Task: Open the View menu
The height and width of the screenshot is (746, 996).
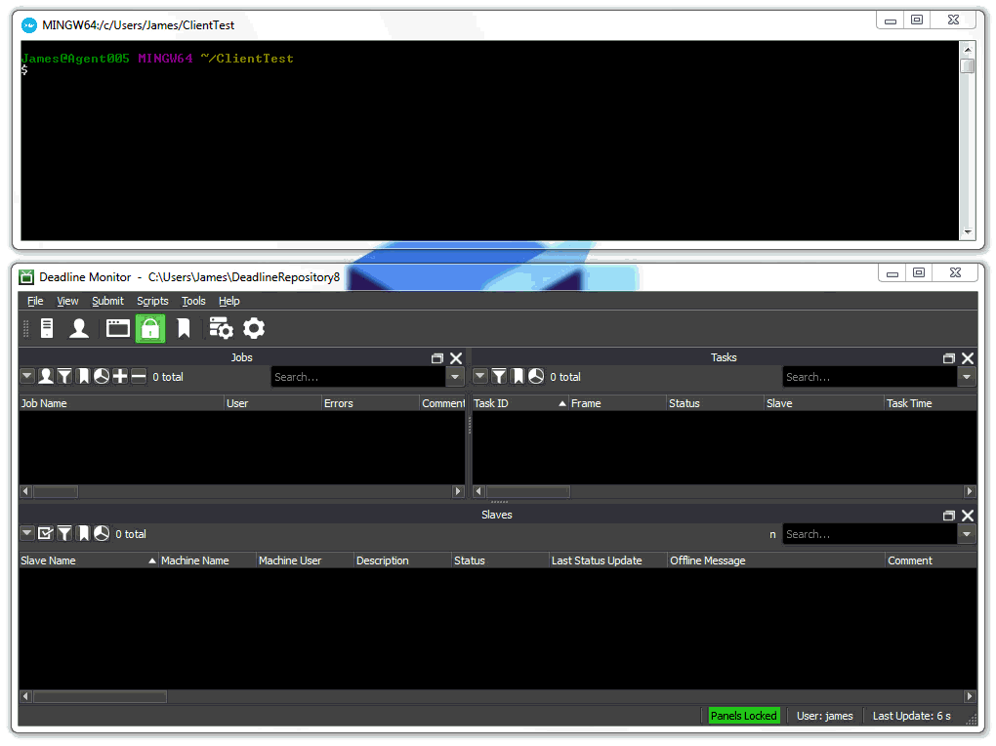Action: 68,301
